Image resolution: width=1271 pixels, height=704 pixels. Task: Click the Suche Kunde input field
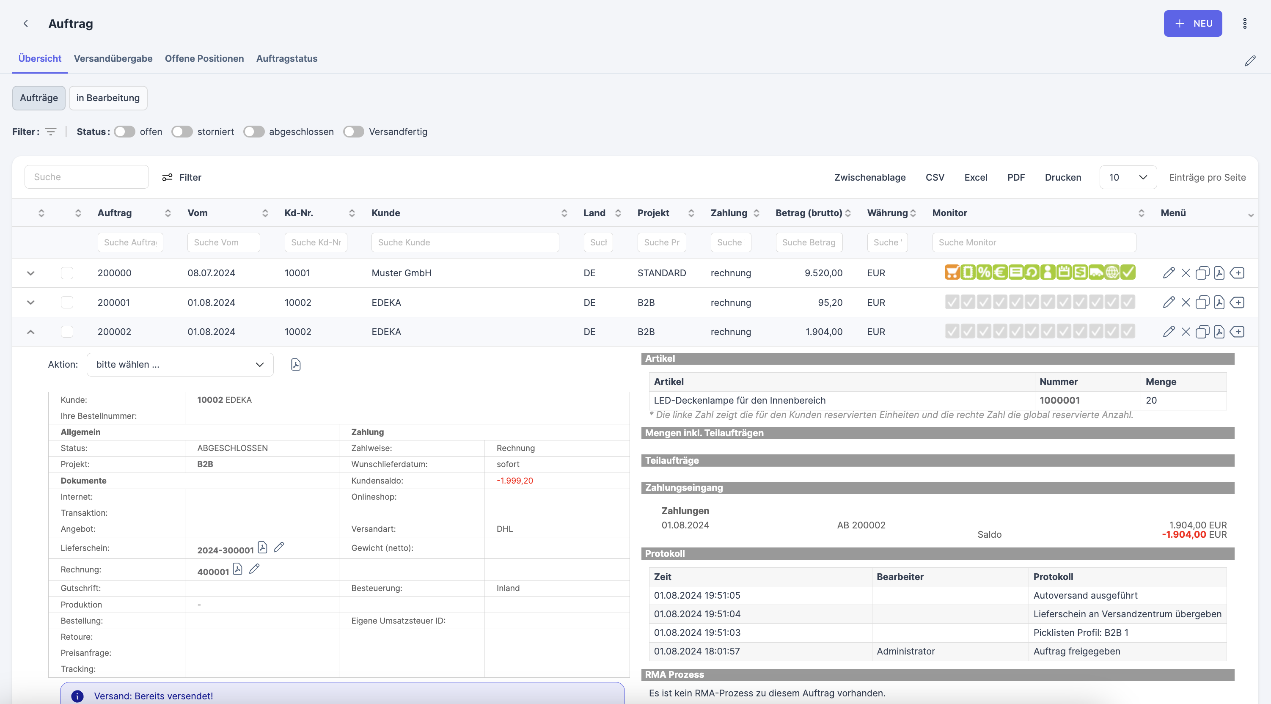click(465, 242)
